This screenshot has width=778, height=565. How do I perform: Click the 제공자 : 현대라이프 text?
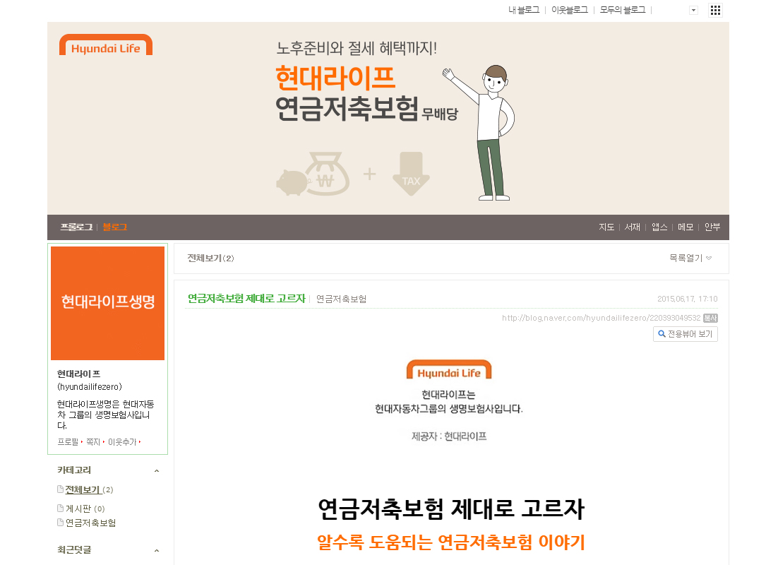[449, 436]
